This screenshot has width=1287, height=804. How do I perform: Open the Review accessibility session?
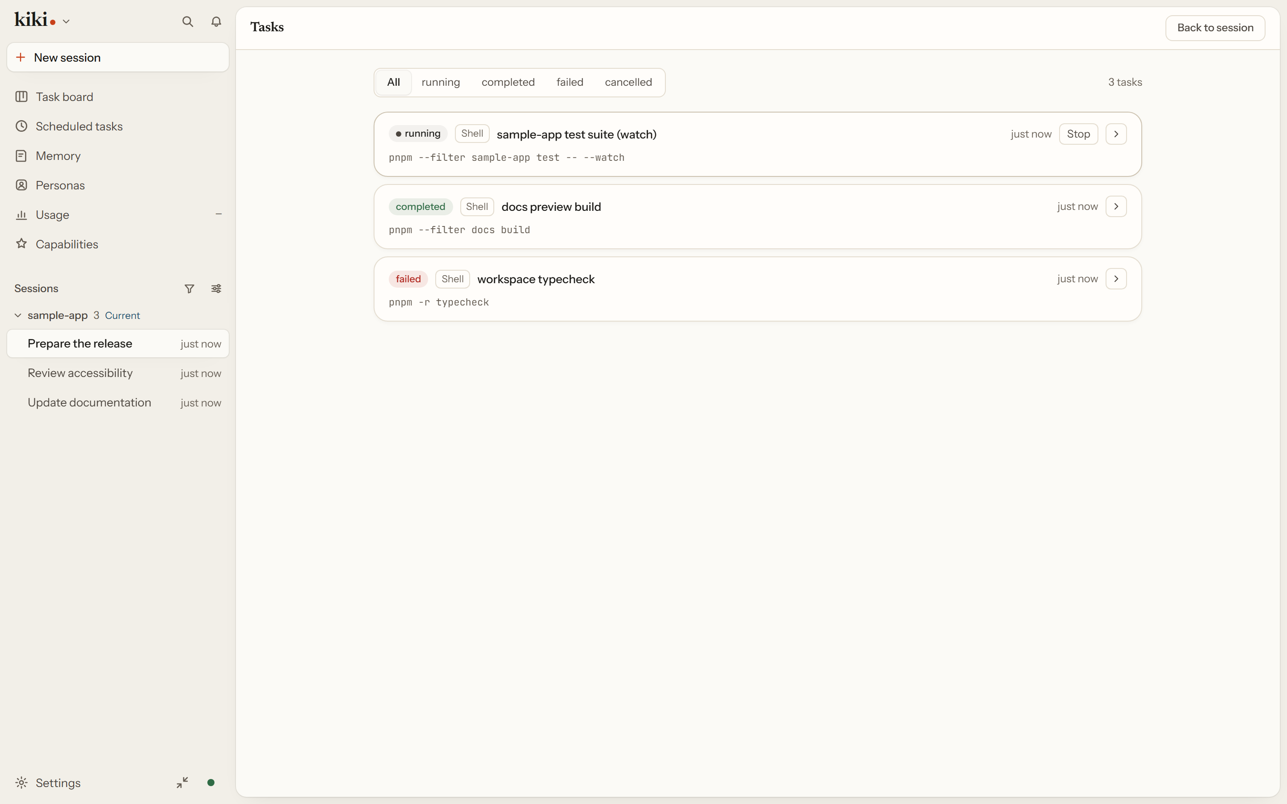click(118, 373)
